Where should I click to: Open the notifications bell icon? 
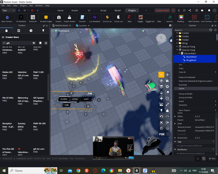tap(209, 10)
